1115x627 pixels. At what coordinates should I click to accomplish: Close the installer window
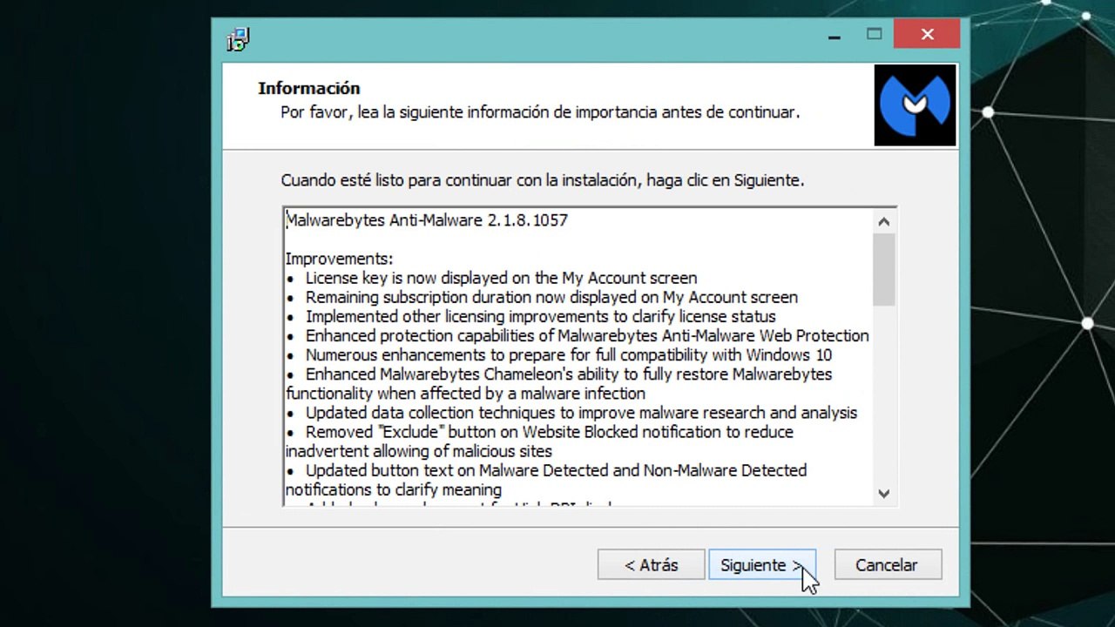[x=927, y=34]
